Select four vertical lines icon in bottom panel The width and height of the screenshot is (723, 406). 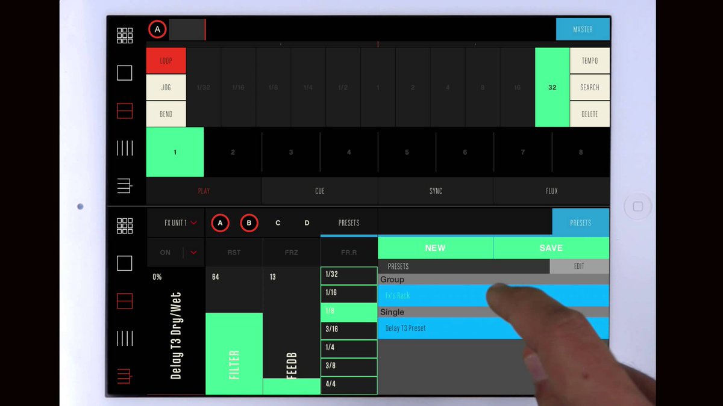tap(125, 338)
